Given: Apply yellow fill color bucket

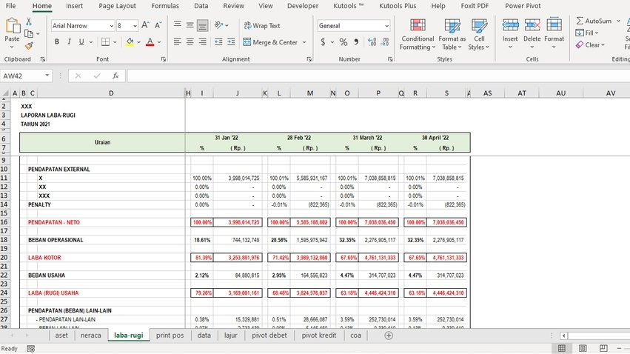Looking at the screenshot, I should (x=130, y=42).
